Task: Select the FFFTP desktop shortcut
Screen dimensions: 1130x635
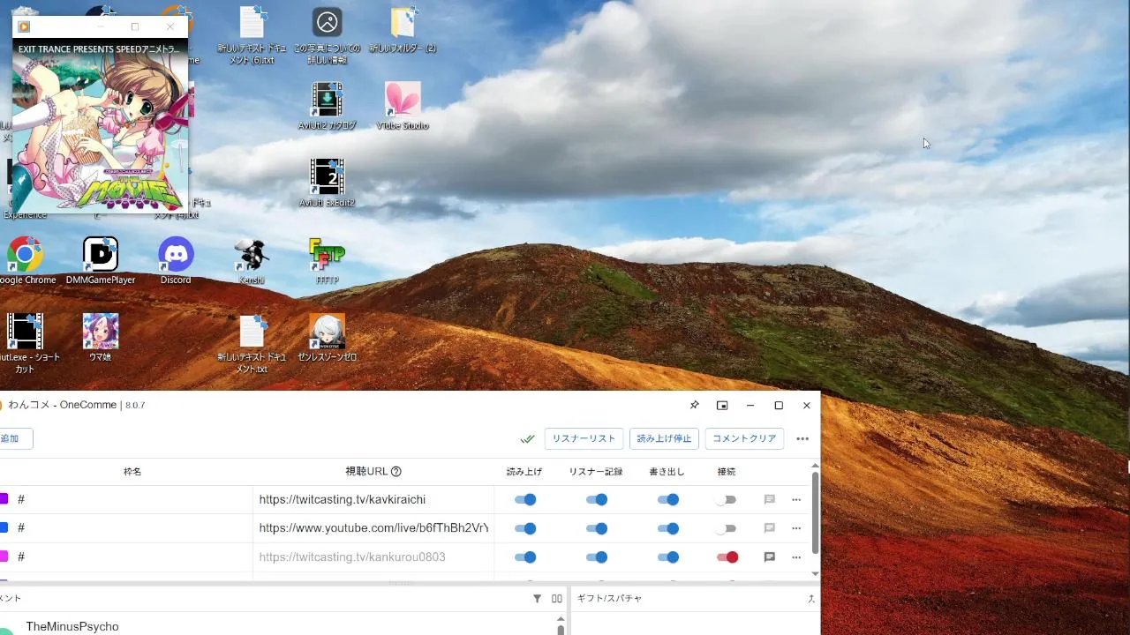Action: [x=327, y=261]
